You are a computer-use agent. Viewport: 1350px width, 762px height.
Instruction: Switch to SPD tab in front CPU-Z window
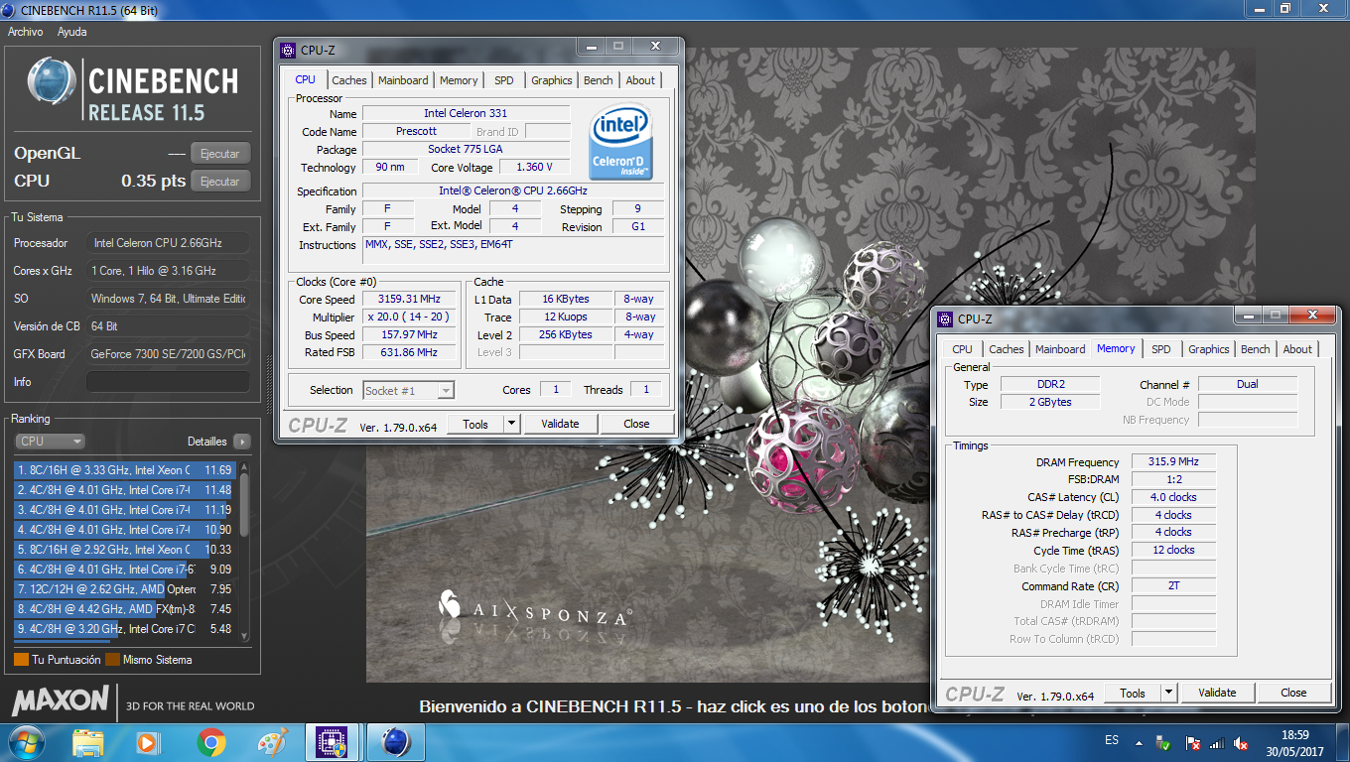[504, 80]
